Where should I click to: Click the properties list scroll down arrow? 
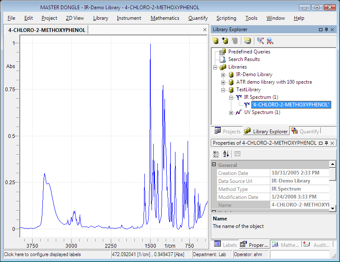[332, 208]
